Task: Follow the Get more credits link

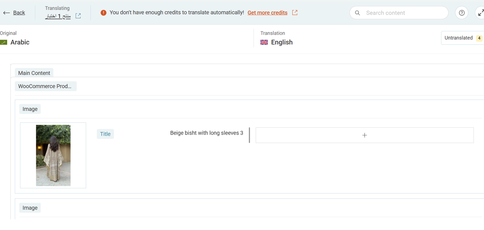Action: [267, 13]
